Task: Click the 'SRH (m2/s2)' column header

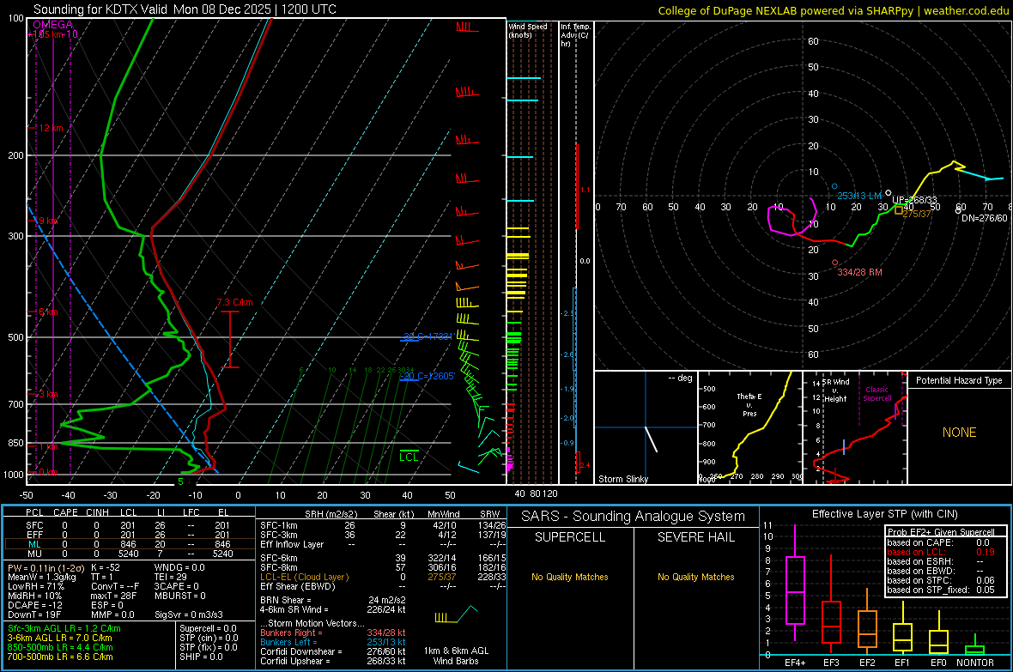Action: (x=331, y=514)
